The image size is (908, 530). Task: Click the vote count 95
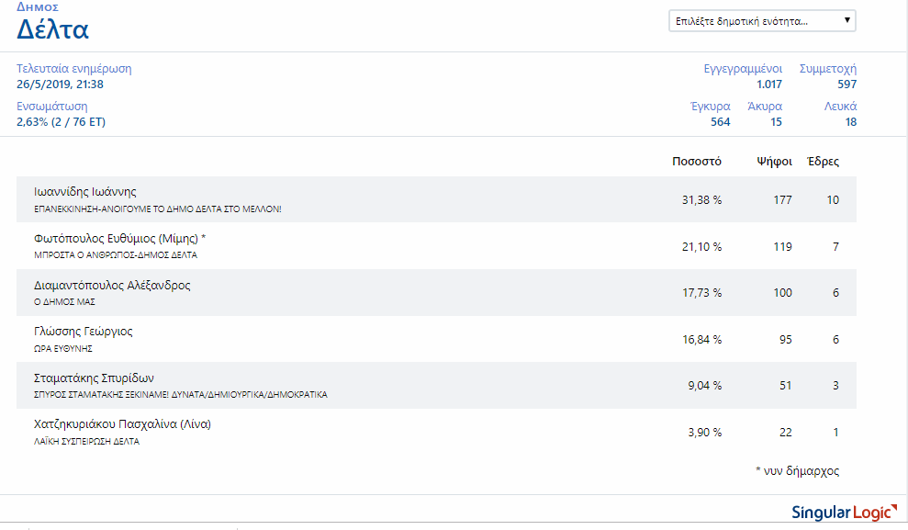coord(785,340)
